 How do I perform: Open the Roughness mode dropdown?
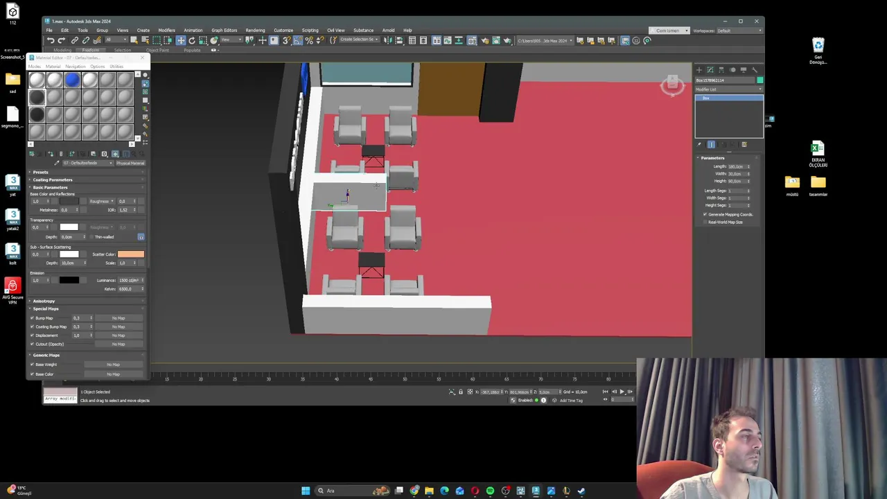102,201
